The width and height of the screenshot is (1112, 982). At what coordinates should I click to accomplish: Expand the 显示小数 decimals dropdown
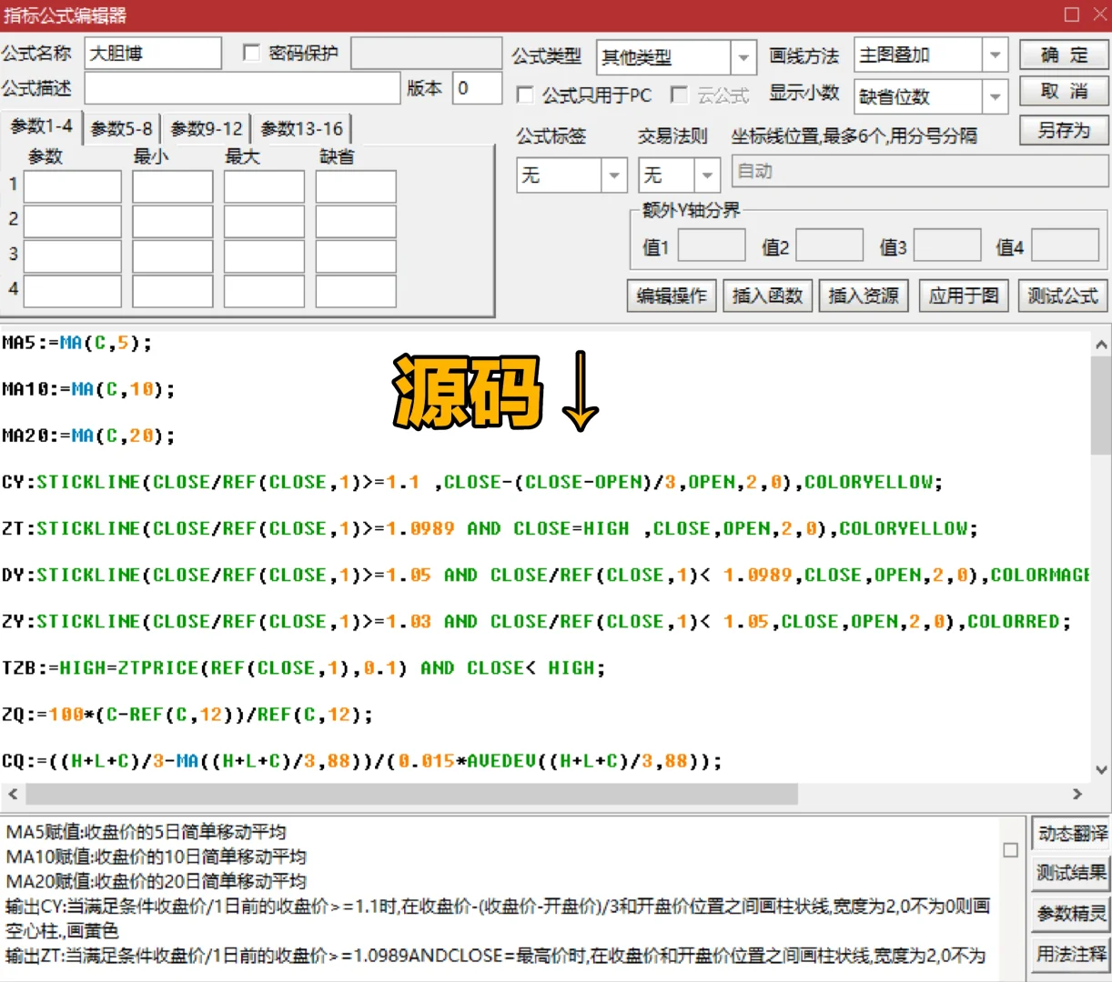click(x=996, y=96)
